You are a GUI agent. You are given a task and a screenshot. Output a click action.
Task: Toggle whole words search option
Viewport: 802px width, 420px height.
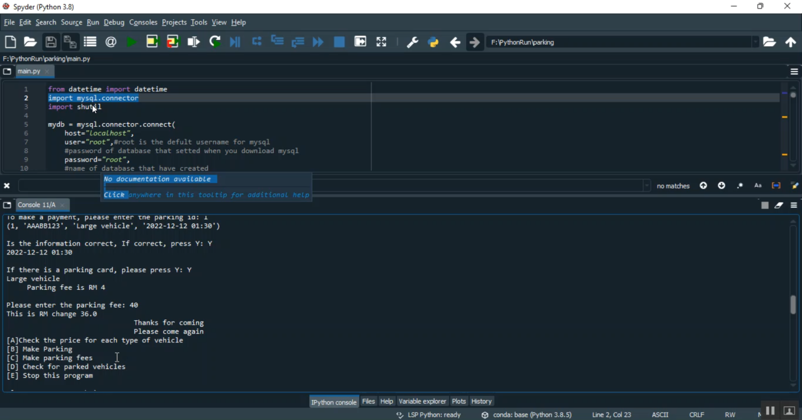click(776, 186)
